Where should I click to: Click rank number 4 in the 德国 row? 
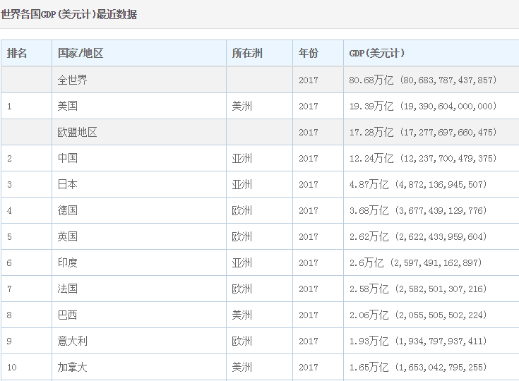tap(9, 211)
